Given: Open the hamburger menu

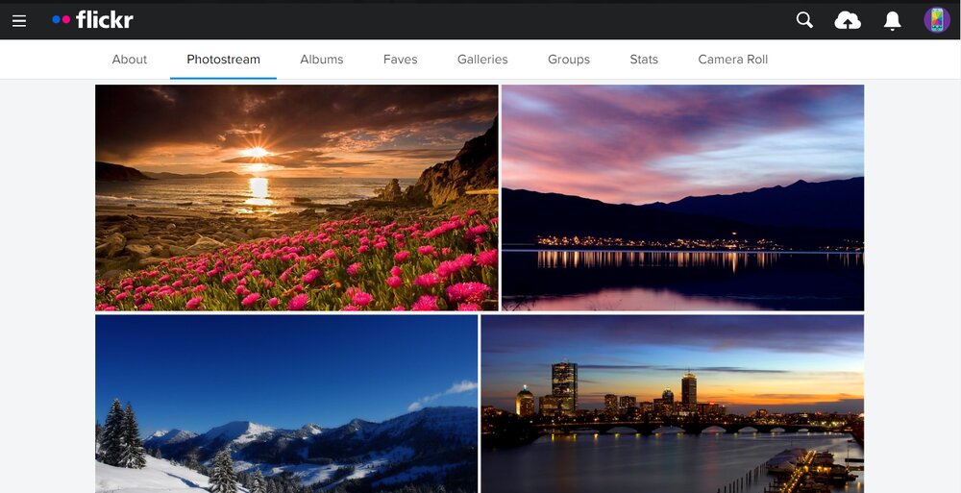Looking at the screenshot, I should 19,21.
